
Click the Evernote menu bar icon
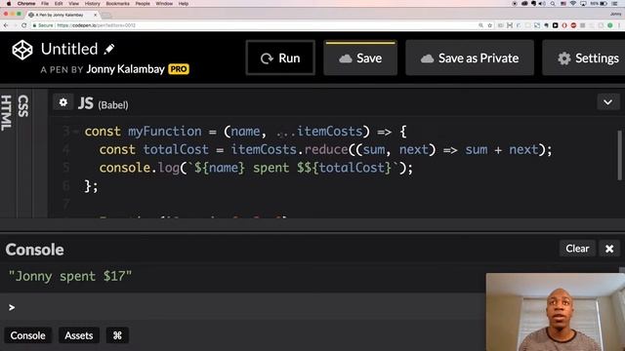click(x=533, y=4)
